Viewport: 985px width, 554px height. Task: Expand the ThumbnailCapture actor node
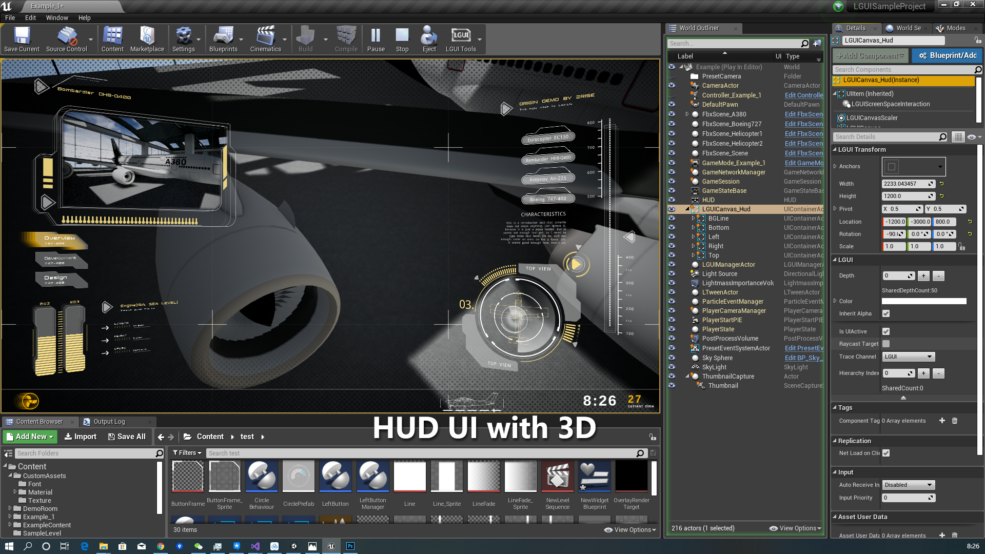[686, 376]
